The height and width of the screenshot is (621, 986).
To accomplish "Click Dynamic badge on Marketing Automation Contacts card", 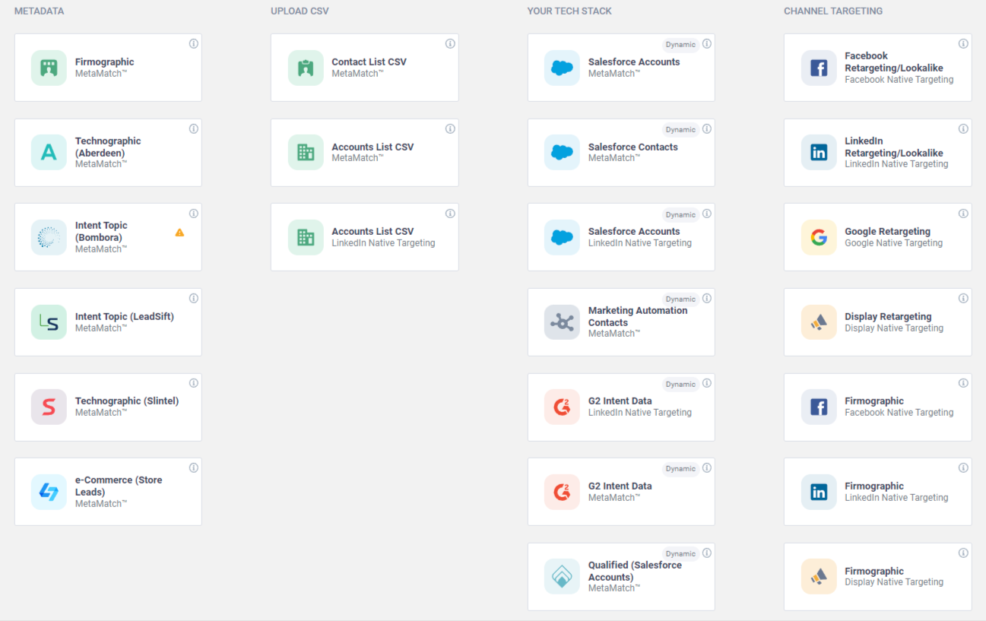I will click(x=680, y=299).
